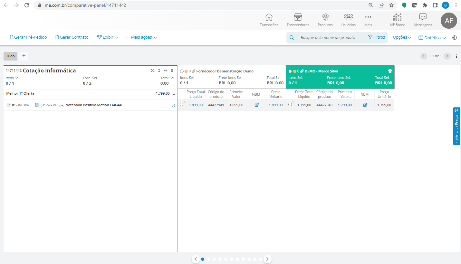461x264 pixels.
Task: Open the Exibir dropdown
Action: (108, 37)
